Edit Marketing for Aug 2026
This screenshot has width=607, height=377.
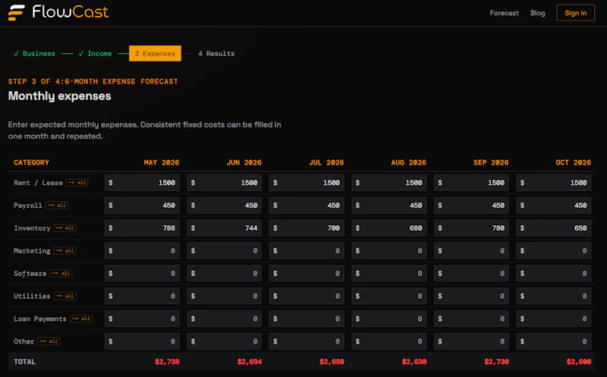point(389,251)
